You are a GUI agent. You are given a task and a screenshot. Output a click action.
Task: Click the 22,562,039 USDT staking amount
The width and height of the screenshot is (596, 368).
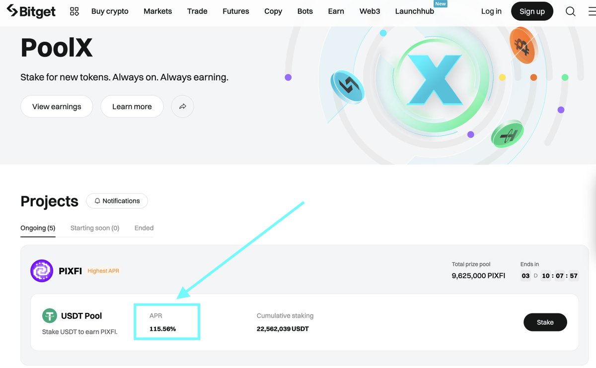pos(283,329)
